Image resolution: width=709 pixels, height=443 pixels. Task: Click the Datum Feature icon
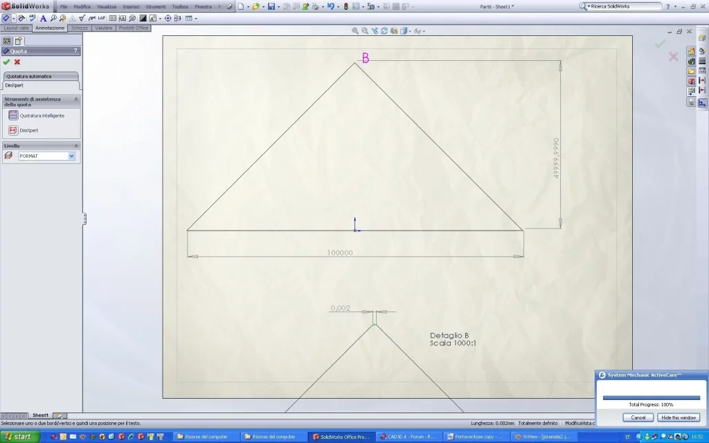(x=122, y=19)
